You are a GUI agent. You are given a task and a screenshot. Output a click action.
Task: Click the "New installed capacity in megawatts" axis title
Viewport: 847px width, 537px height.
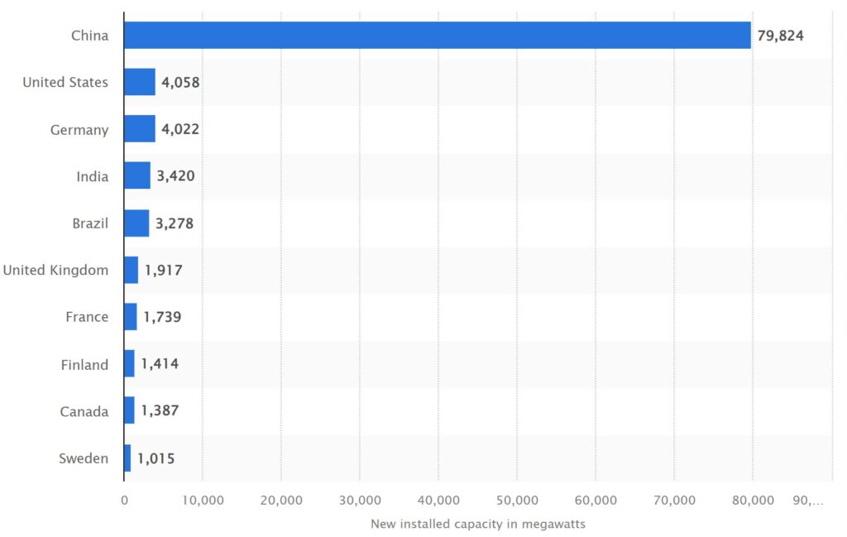477,524
